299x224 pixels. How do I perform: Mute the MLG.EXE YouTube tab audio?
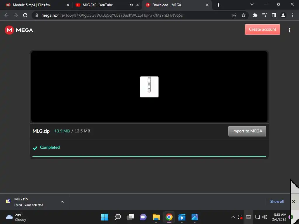point(131,5)
